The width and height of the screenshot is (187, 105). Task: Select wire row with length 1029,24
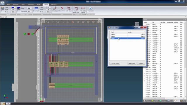coord(164,48)
